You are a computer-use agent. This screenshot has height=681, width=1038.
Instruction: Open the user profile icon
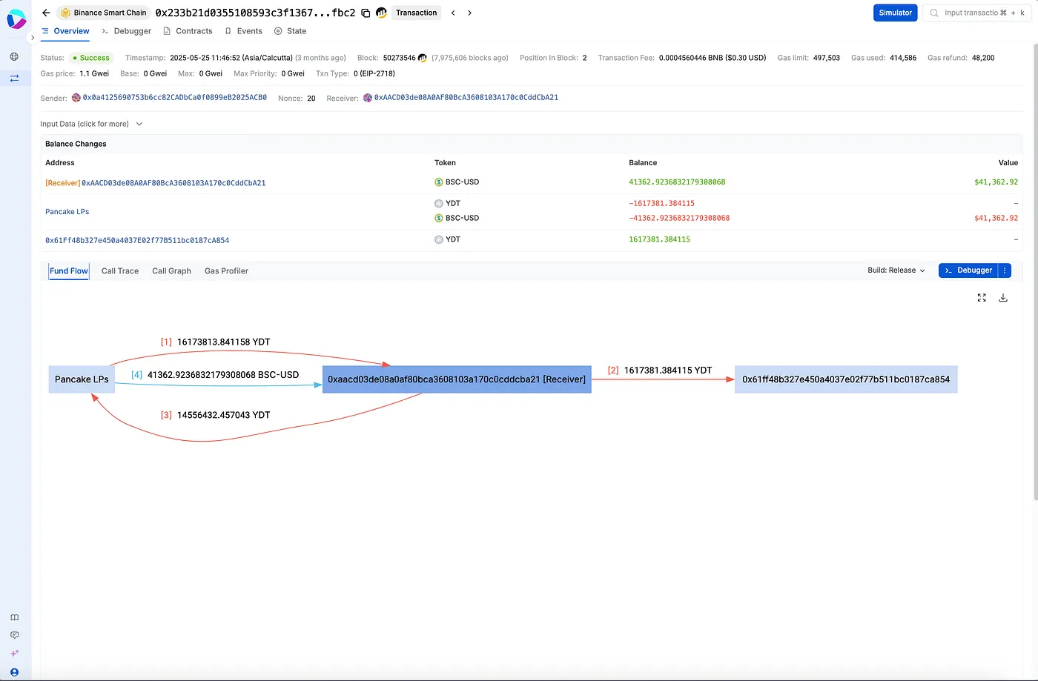[14, 672]
